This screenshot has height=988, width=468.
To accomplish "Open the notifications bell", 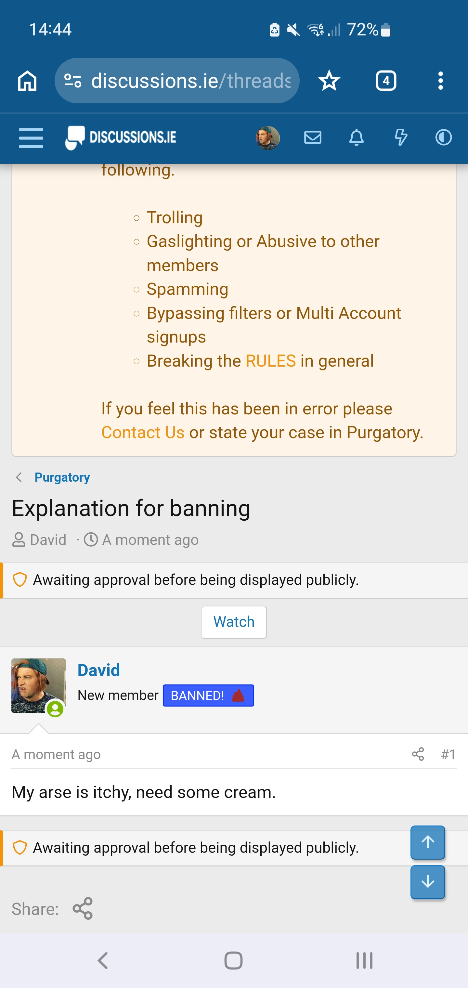I will tap(357, 137).
